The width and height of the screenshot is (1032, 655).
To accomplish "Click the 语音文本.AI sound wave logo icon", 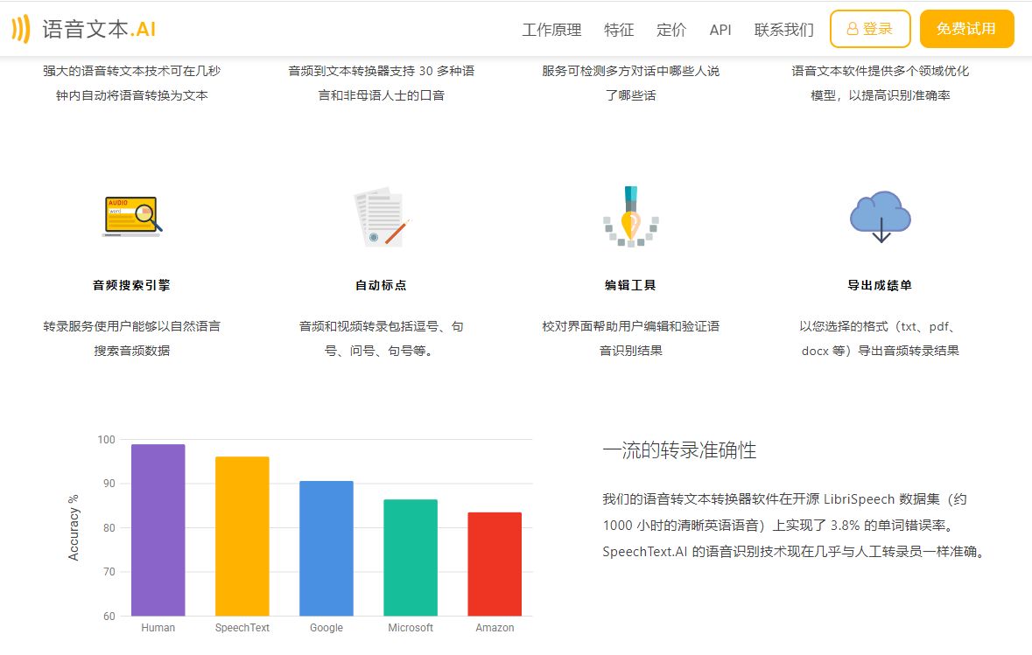I will pyautogui.click(x=21, y=29).
